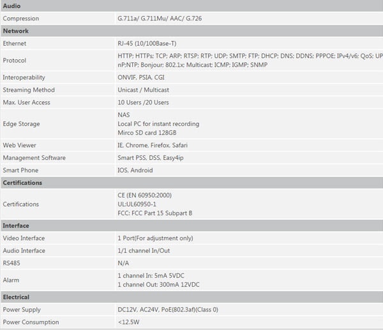Screen dimensions: 383x330
Task: Click the Protocol row label
Action: (x=15, y=61)
